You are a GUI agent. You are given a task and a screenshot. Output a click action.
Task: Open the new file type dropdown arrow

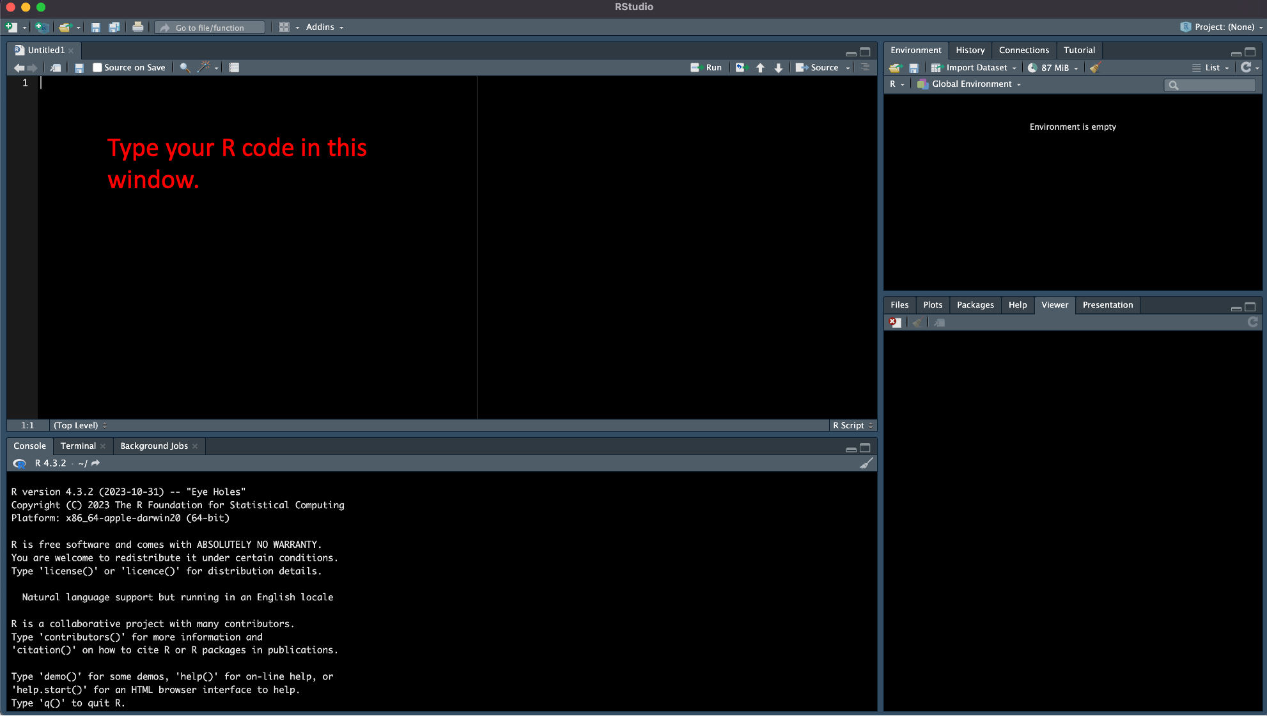tap(25, 27)
